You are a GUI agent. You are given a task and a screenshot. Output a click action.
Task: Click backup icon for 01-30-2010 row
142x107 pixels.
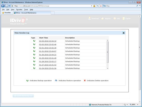tap(34, 55)
